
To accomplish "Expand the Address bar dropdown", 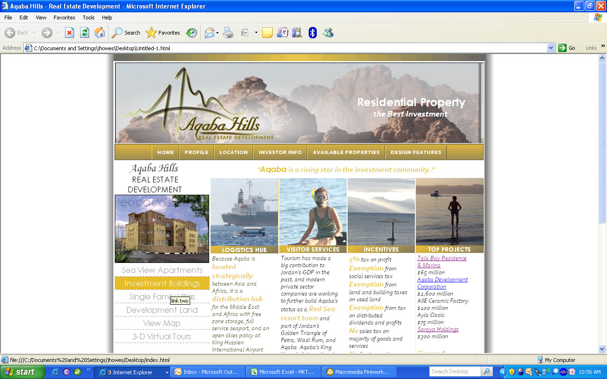I will (x=551, y=48).
